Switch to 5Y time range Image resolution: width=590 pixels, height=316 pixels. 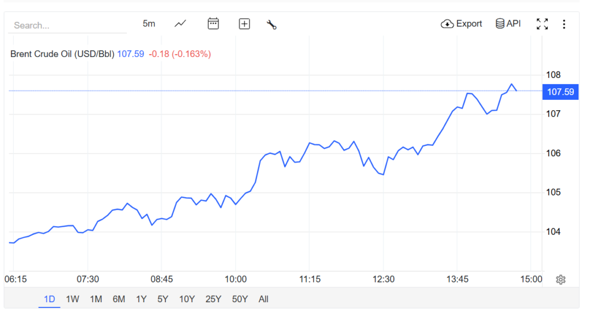point(163,299)
